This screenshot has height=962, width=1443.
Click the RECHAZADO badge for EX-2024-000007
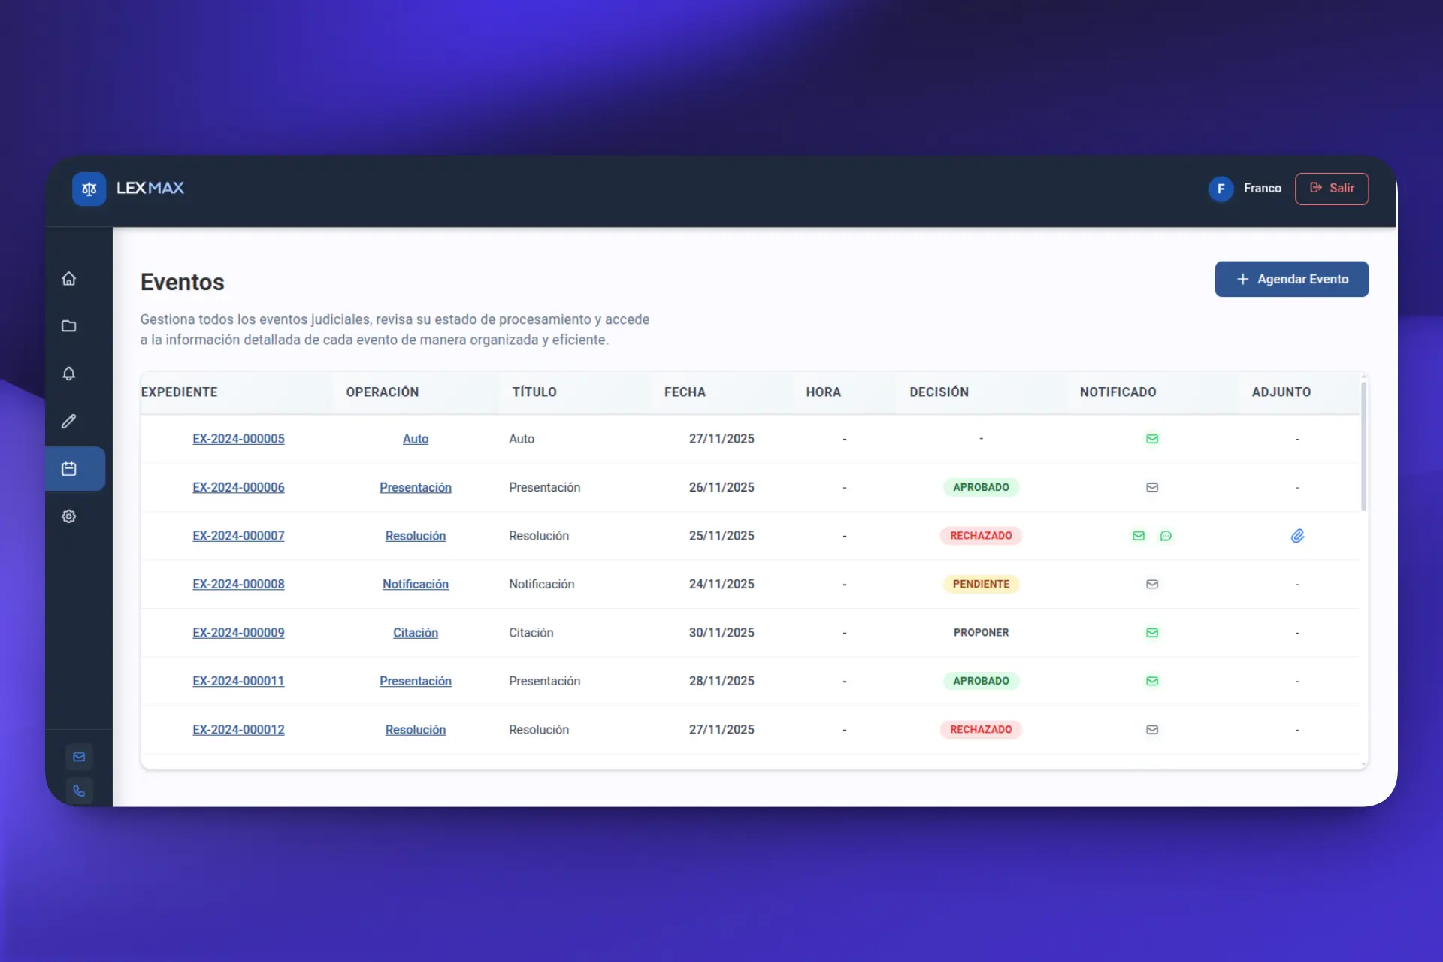click(x=981, y=536)
